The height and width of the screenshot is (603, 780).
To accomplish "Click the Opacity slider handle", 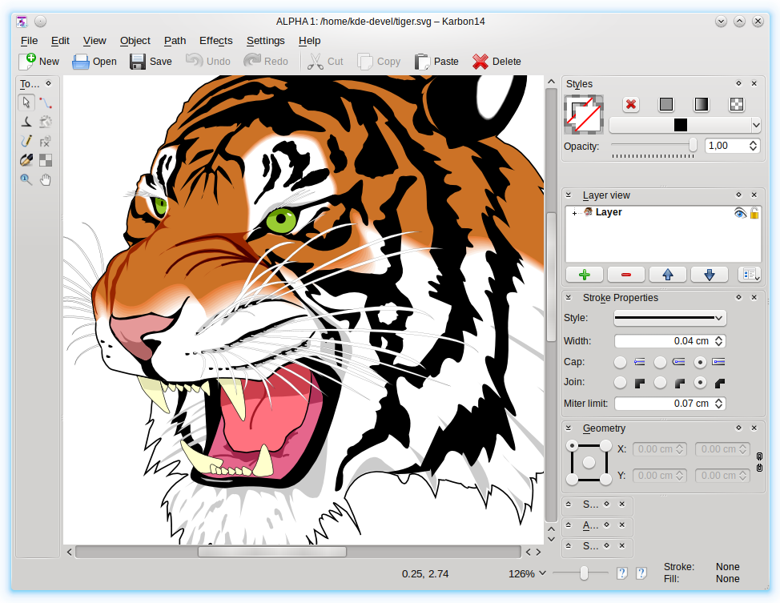I will tap(693, 145).
